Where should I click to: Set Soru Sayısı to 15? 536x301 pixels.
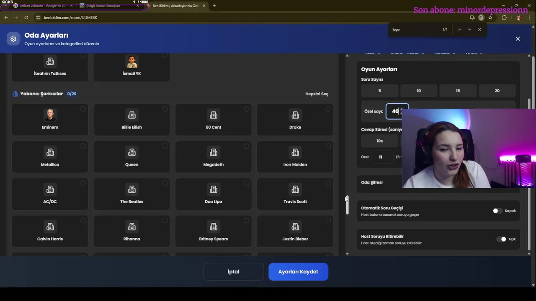[x=458, y=91]
